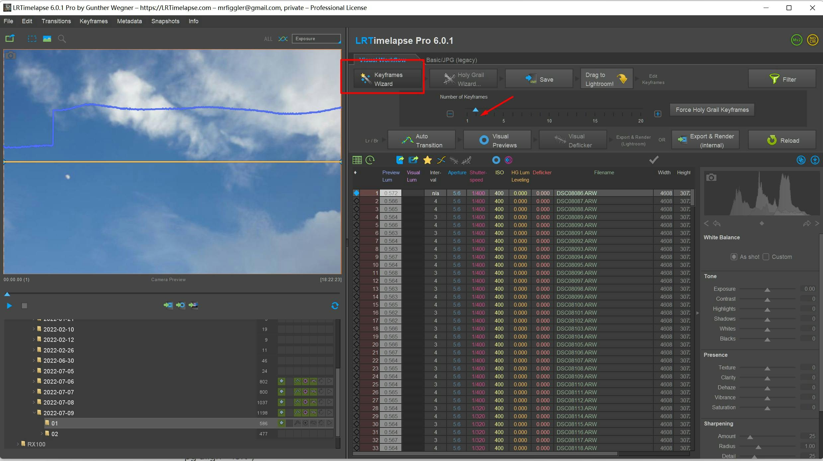Click the blue copy settings circle icon
This screenshot has height=461, width=823.
pos(801,160)
